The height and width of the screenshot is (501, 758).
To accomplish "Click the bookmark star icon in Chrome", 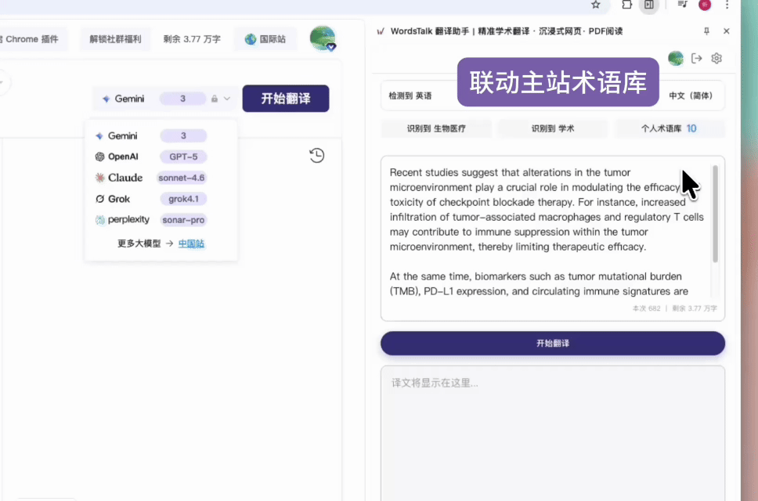I will [x=596, y=5].
